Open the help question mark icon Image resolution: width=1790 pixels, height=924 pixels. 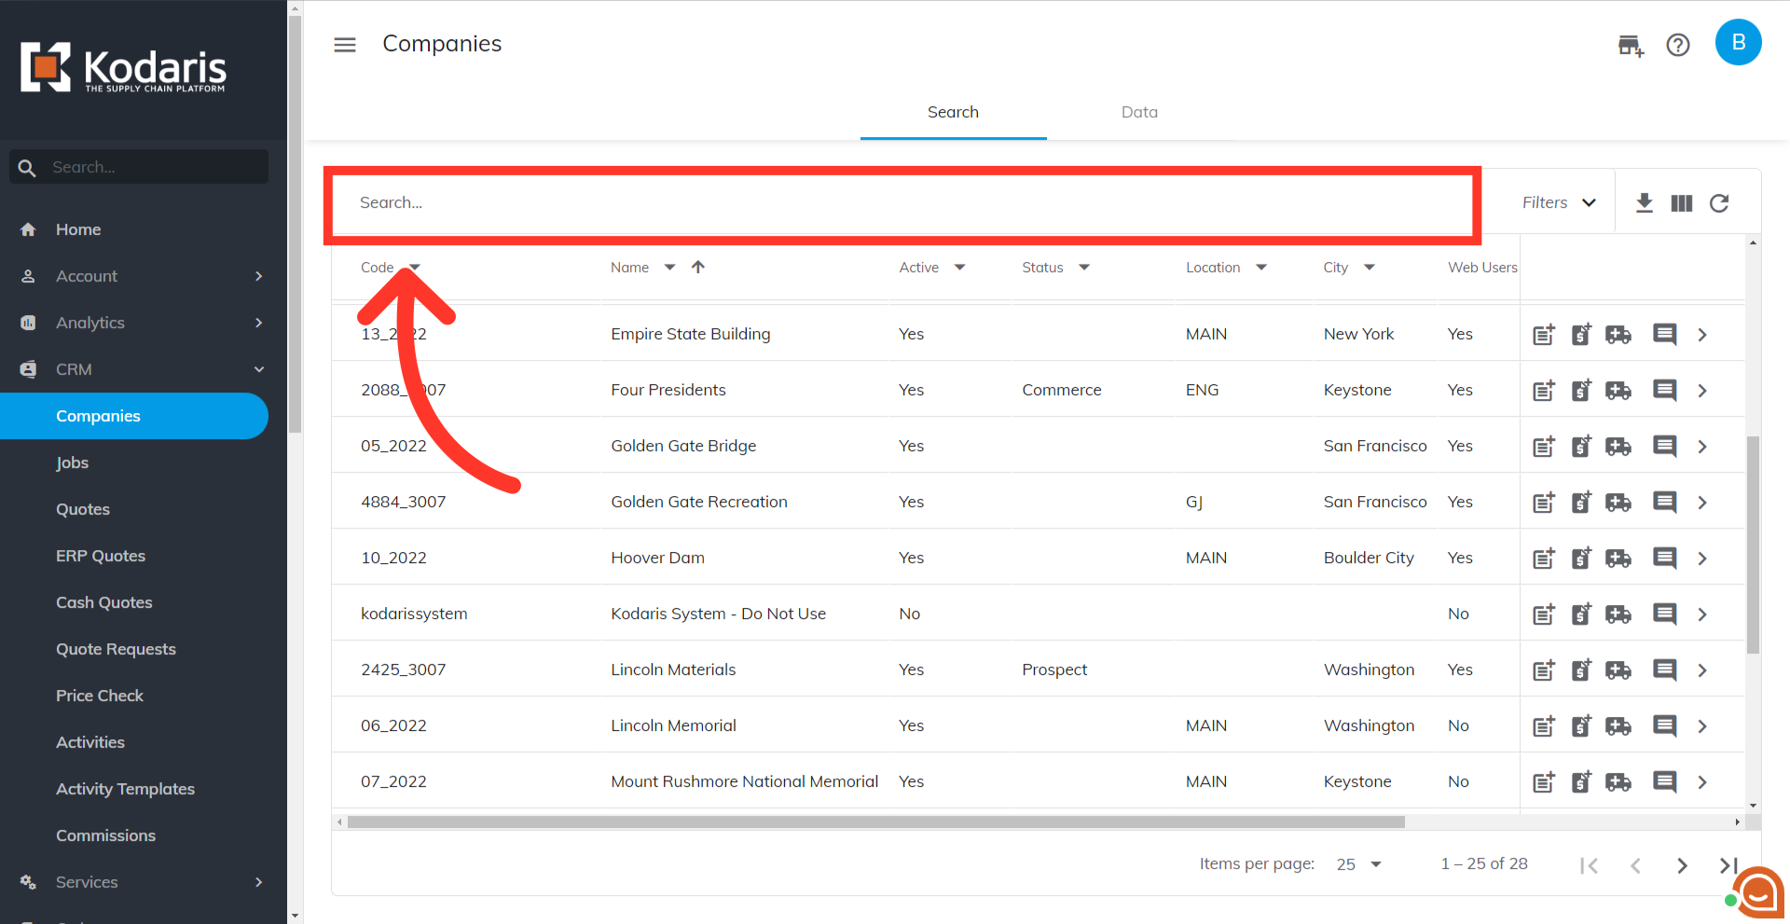[x=1678, y=45]
